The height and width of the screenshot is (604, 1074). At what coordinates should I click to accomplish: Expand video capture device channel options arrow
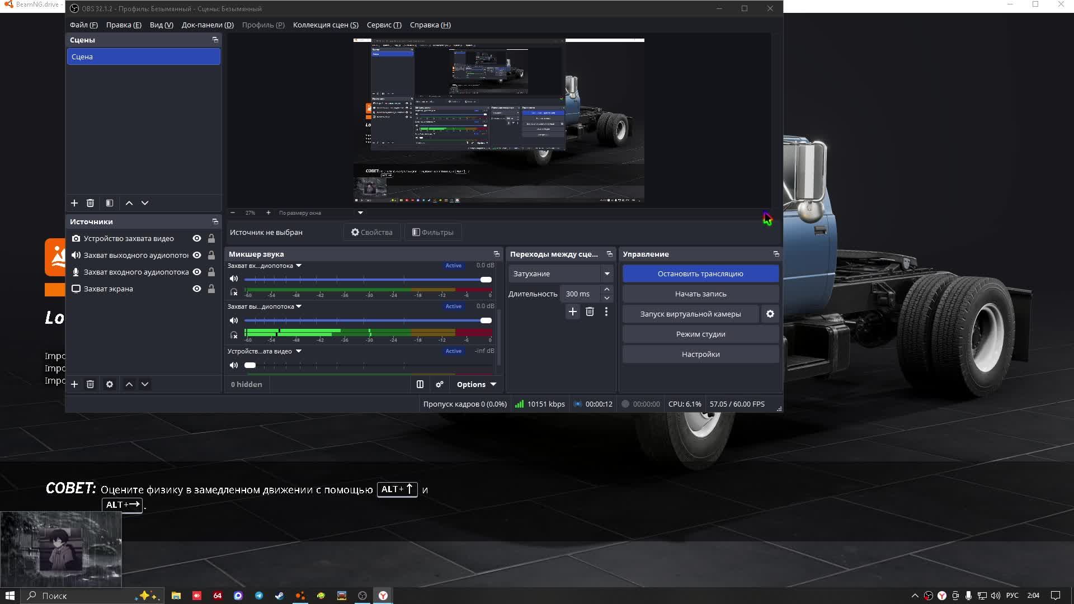pos(299,351)
